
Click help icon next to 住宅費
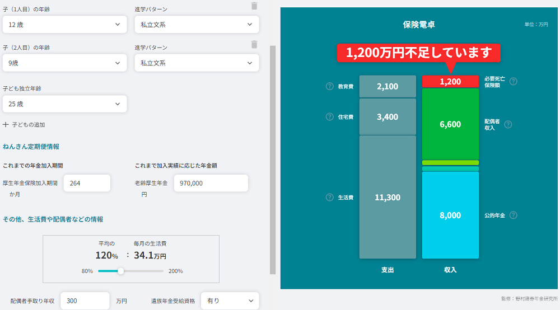point(330,116)
